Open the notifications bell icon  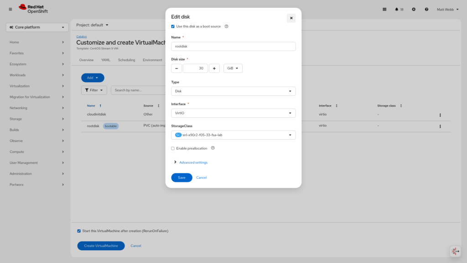pyautogui.click(x=397, y=9)
